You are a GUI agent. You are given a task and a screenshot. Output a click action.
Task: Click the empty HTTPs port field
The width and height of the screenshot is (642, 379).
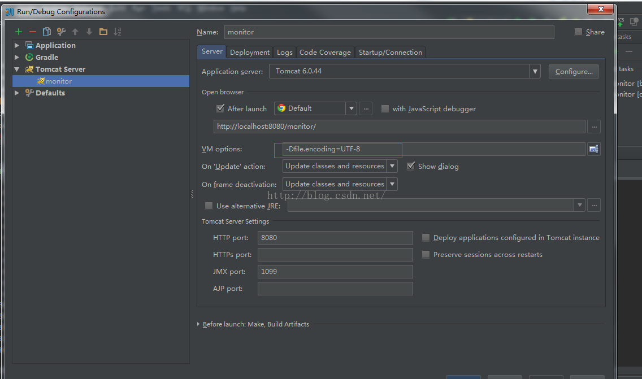pyautogui.click(x=335, y=255)
